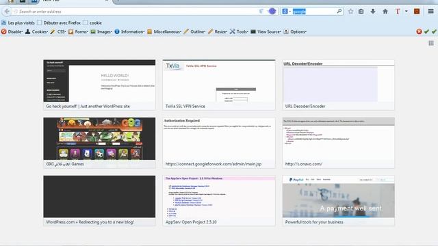Image resolution: width=438 pixels, height=246 pixels.
Task: Open the Resize developer menu
Action: (218, 32)
